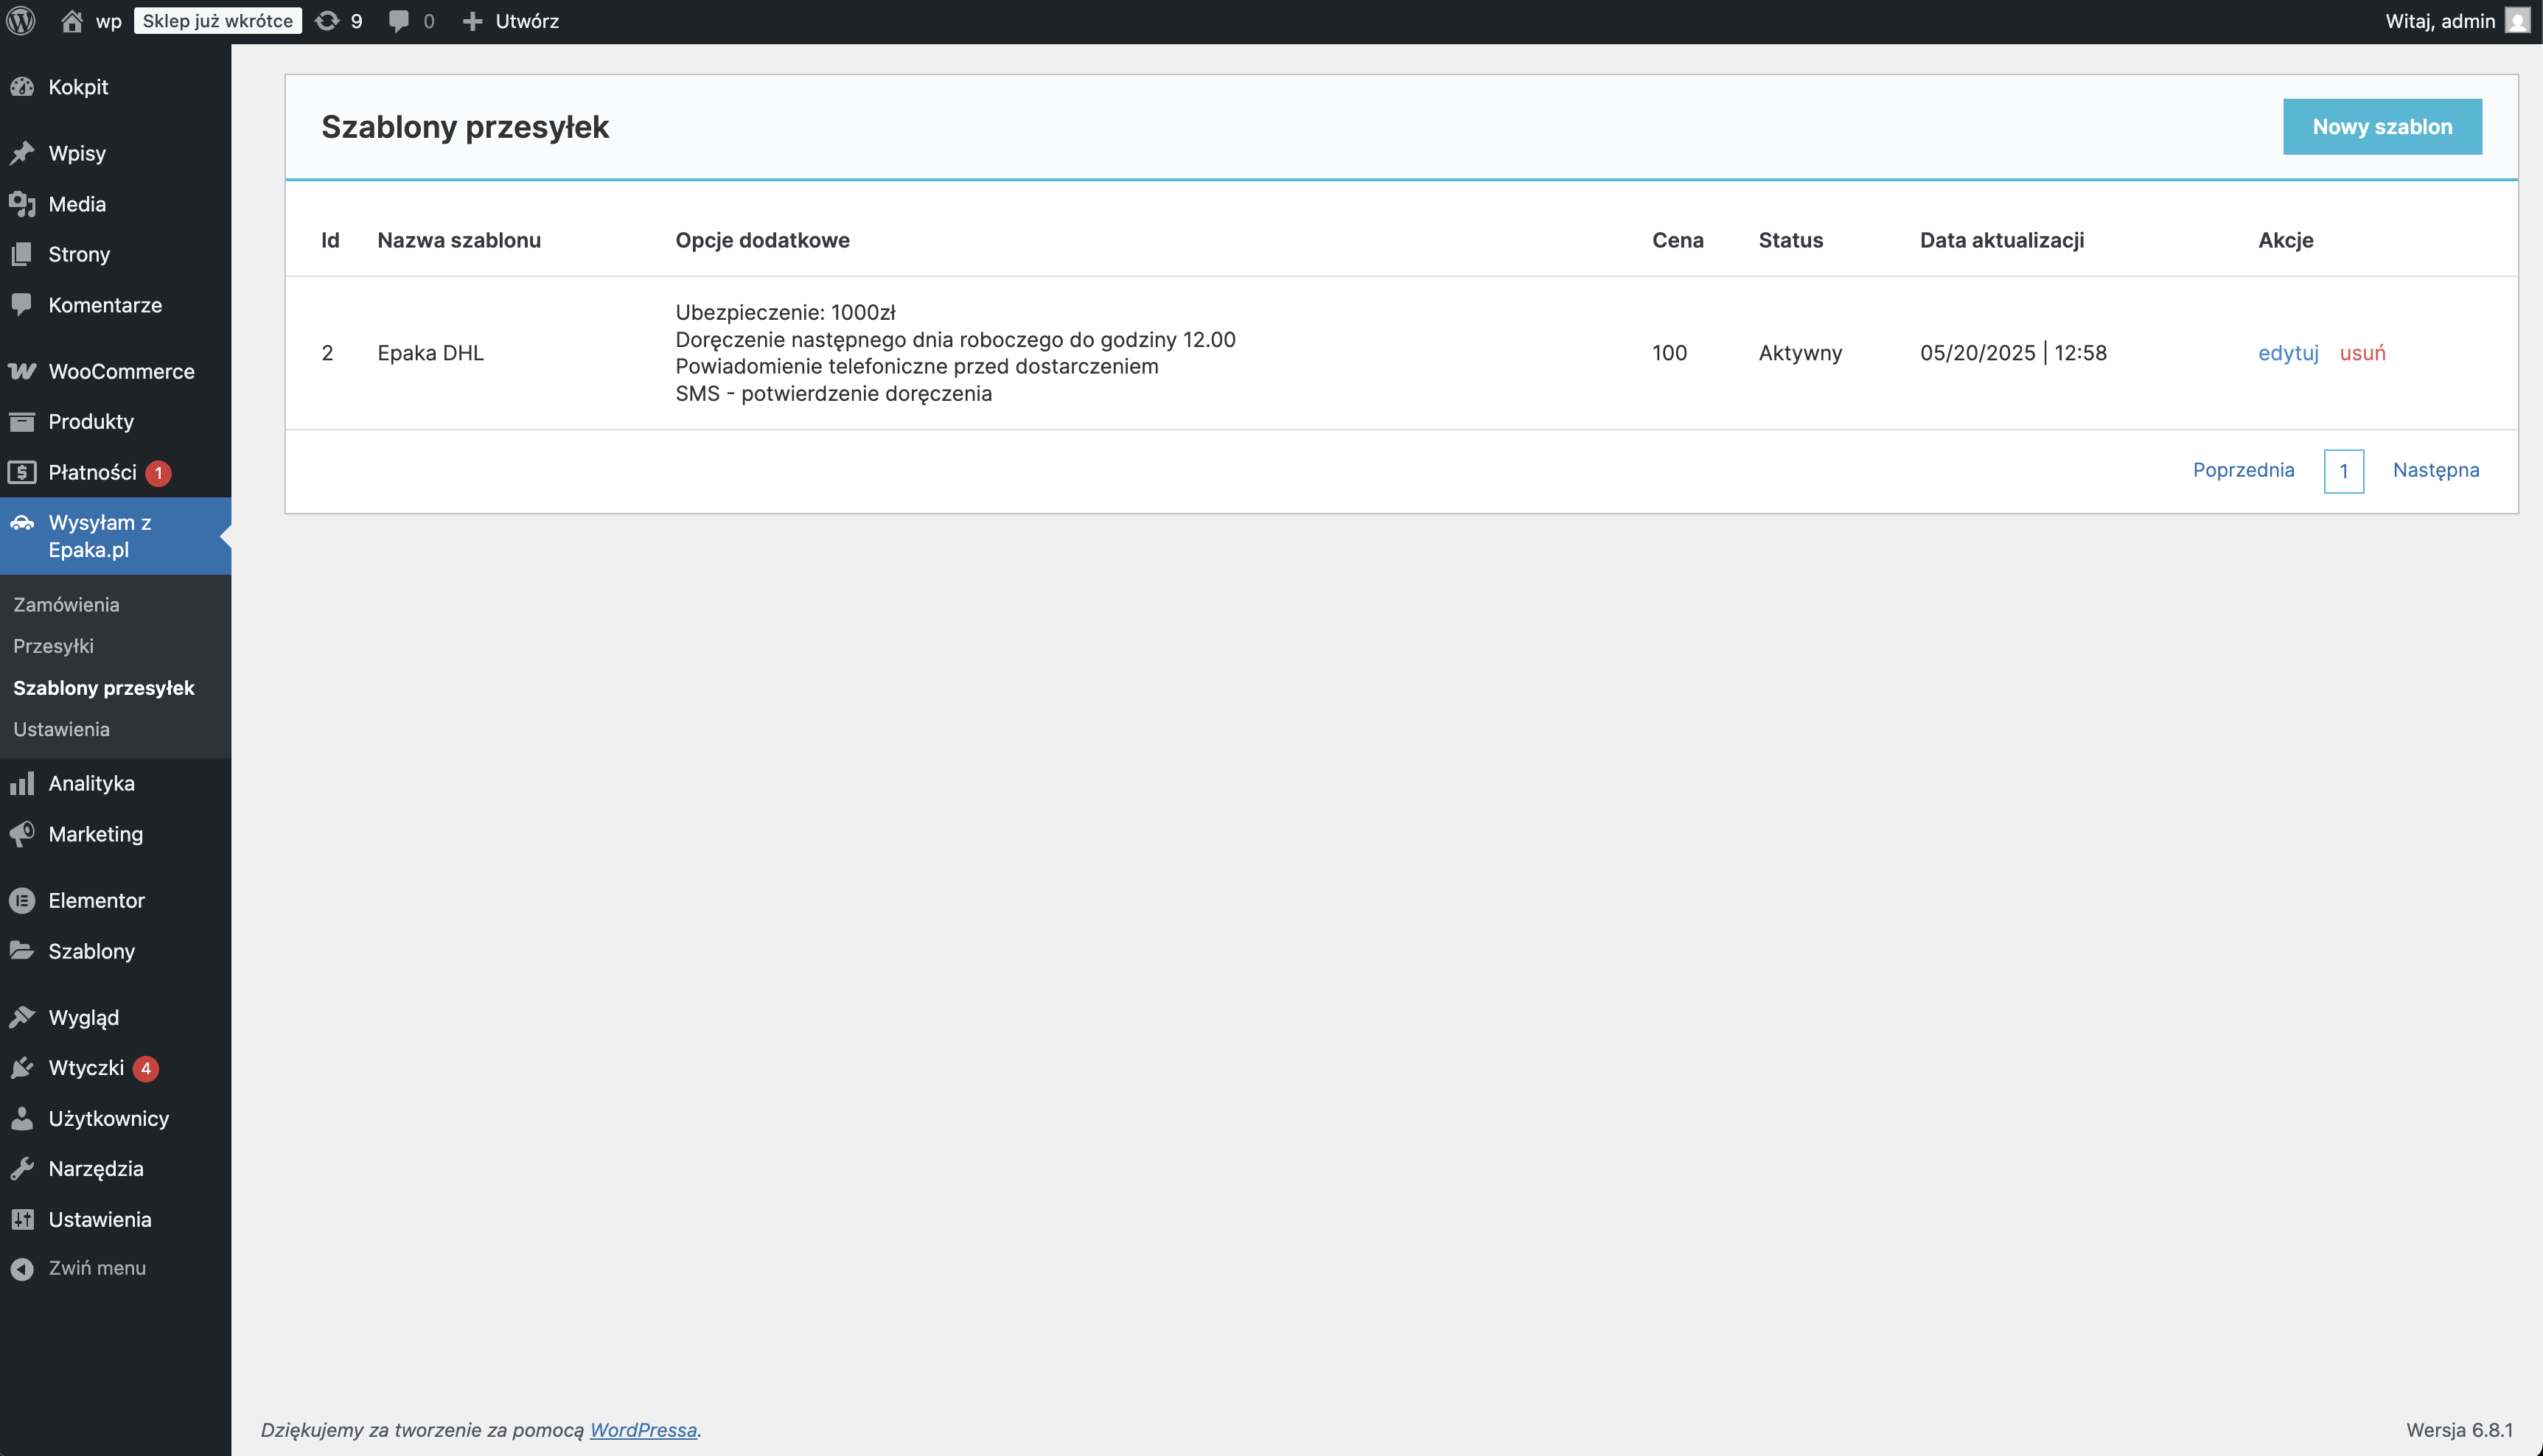
Task: Click the admin avatar thumbnail
Action: pos(2517,21)
